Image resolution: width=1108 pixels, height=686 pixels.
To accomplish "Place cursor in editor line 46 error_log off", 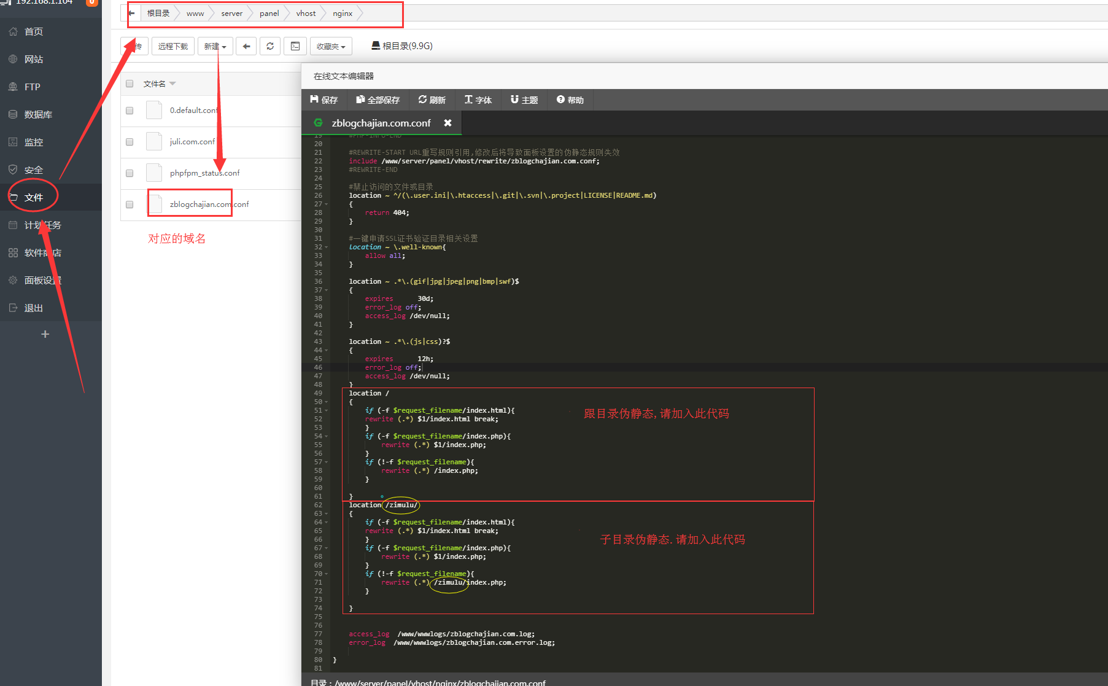I will 393,367.
